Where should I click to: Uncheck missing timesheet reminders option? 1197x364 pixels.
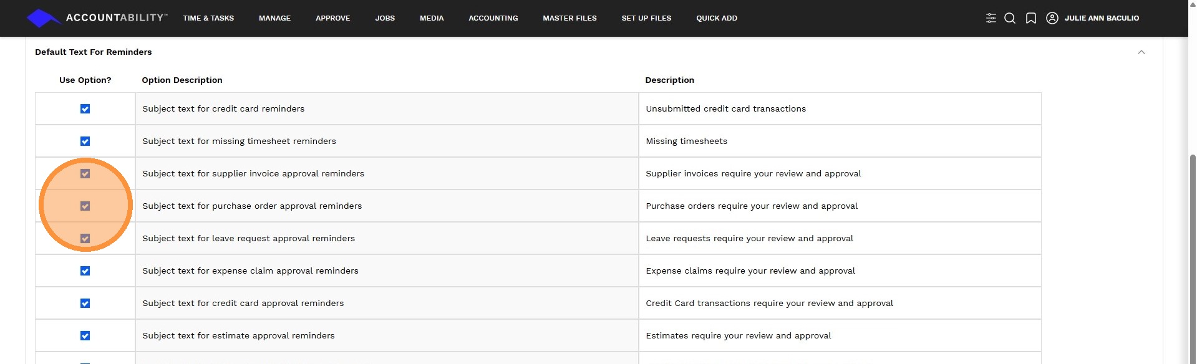(85, 141)
